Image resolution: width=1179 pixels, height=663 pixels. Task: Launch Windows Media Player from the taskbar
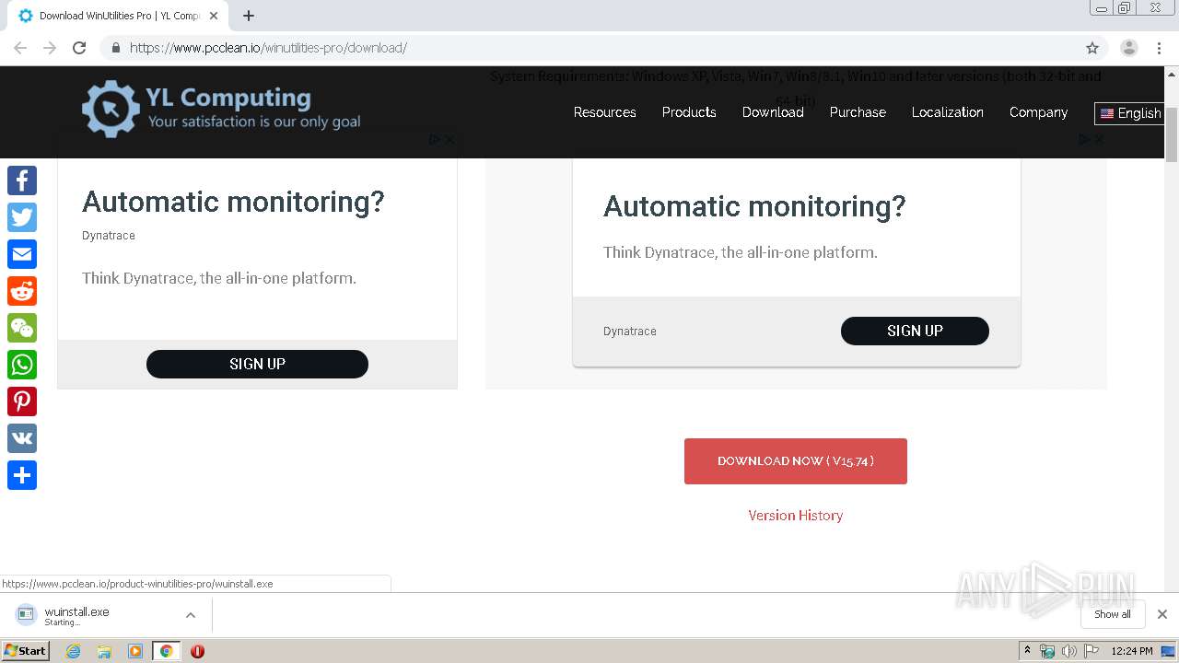[135, 651]
